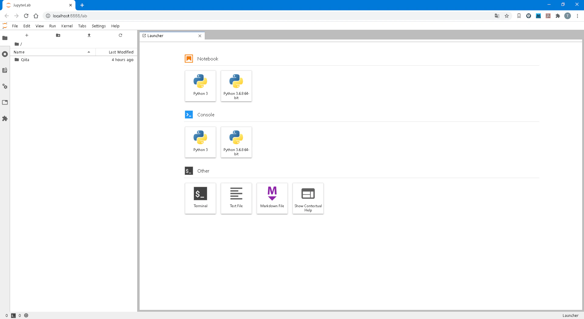Create a new Text File
Image resolution: width=584 pixels, height=319 pixels.
[x=236, y=198]
